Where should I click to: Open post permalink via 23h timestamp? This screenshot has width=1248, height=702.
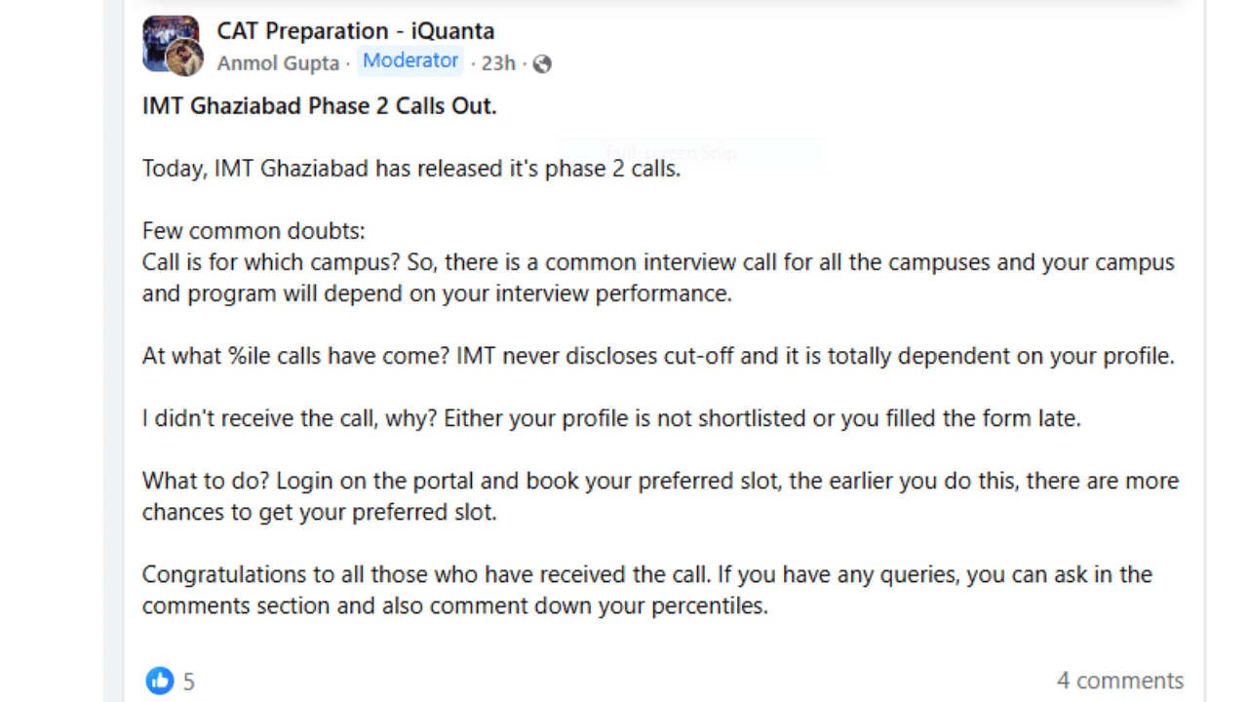[498, 63]
